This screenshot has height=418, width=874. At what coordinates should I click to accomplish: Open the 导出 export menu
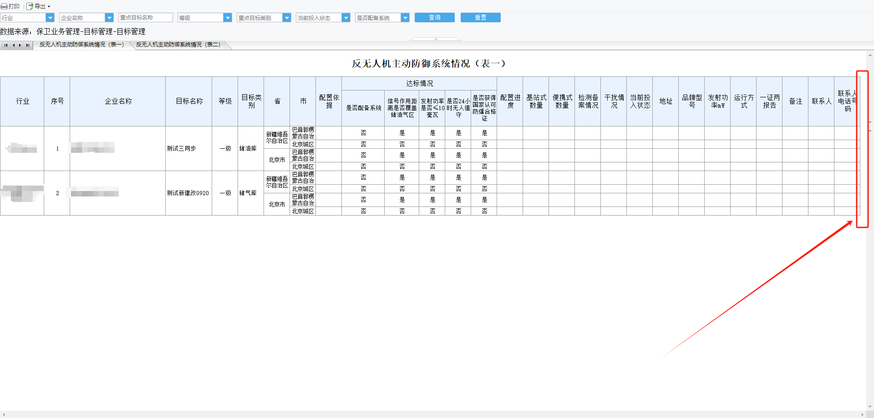tap(39, 6)
